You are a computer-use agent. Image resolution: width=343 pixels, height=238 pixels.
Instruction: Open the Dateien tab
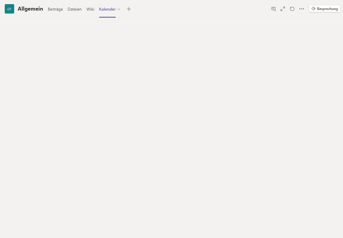pyautogui.click(x=74, y=9)
